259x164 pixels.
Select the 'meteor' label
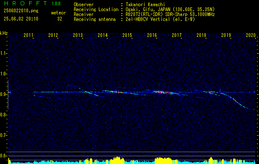[58, 13]
